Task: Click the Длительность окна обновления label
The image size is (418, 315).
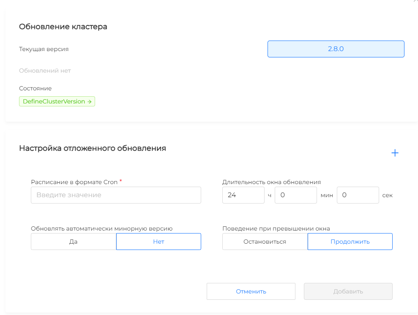Action: 271,182
